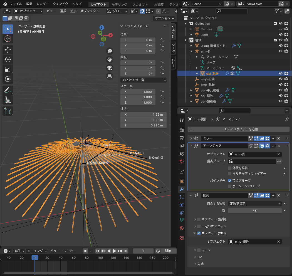
Task: Select the Measure tool
Action: click(x=8, y=100)
